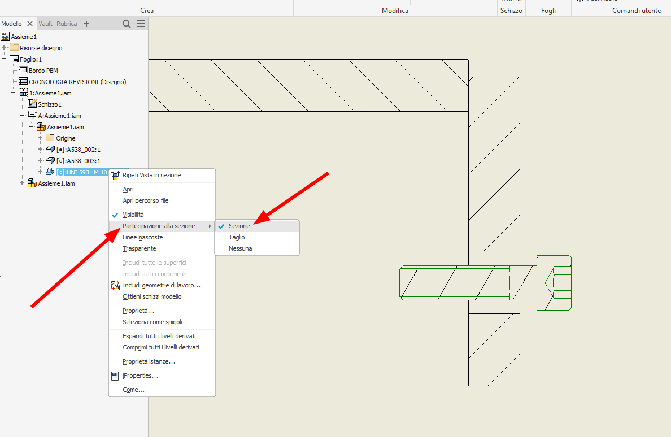Select Includi geometrie di lavoro icon
The image size is (671, 437).
pos(116,285)
